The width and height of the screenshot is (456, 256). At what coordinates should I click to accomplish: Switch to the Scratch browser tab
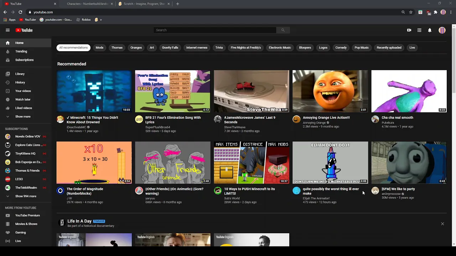pyautogui.click(x=144, y=4)
